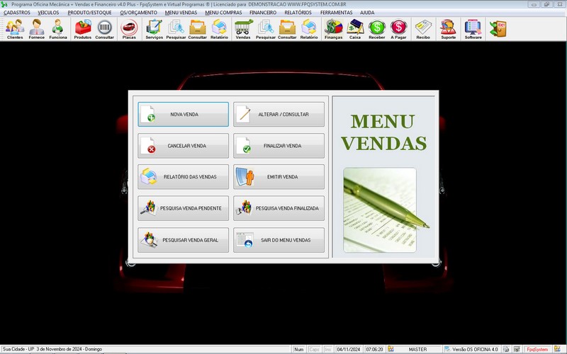Open the MENU VENDAS menu

181,13
